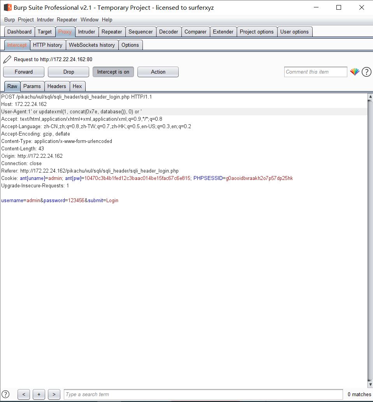Maximize the Burp Suite window

click(x=339, y=7)
